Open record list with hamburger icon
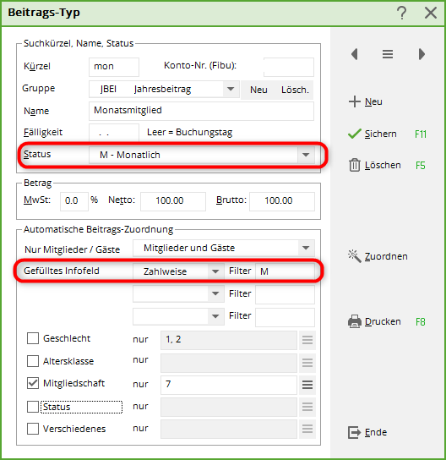 click(x=388, y=54)
